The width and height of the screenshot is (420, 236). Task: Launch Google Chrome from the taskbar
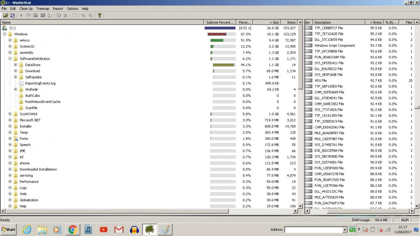[73, 230]
